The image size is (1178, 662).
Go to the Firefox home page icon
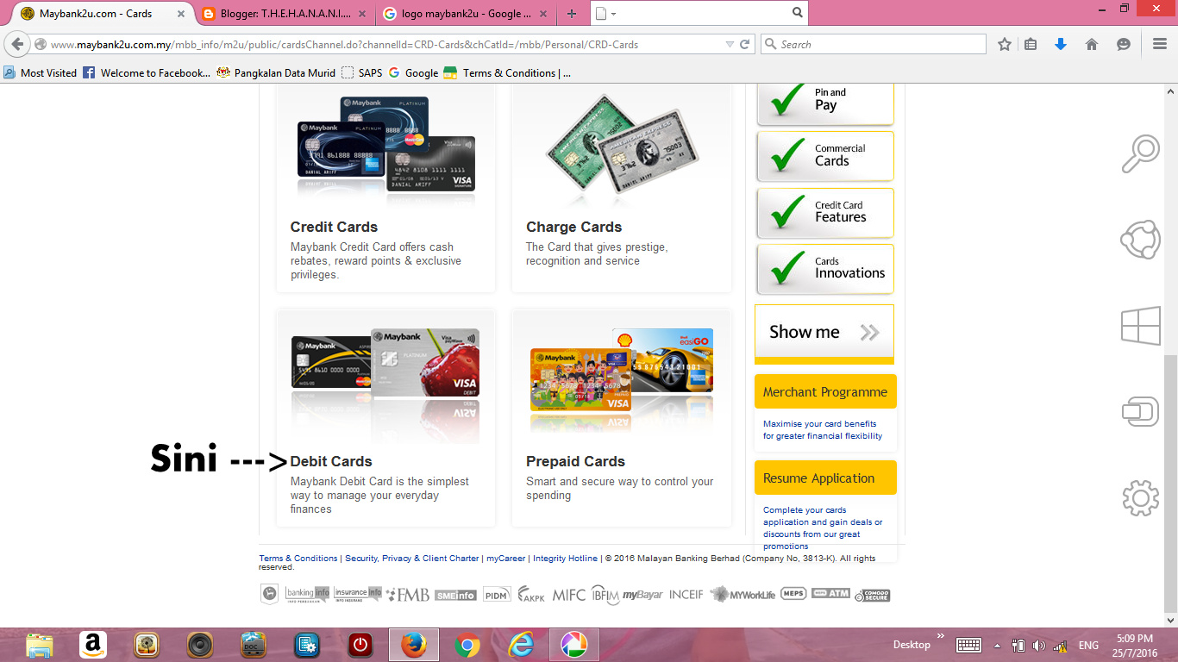click(x=1092, y=44)
